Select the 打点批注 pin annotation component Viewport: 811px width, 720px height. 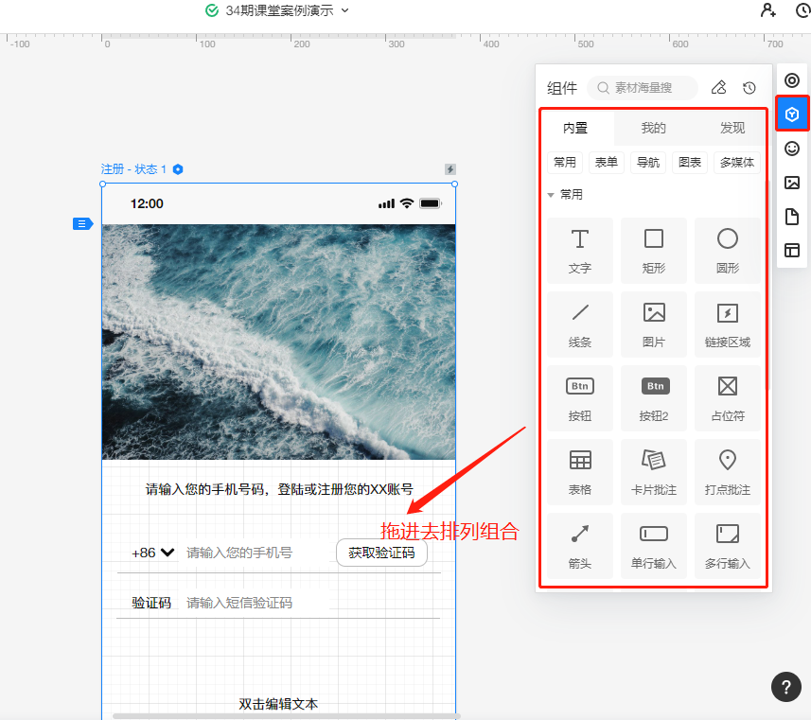[727, 473]
